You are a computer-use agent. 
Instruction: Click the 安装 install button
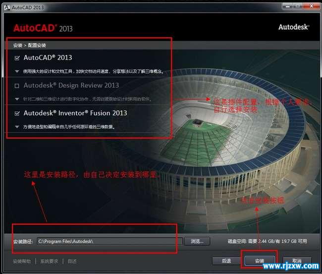pos(260,261)
